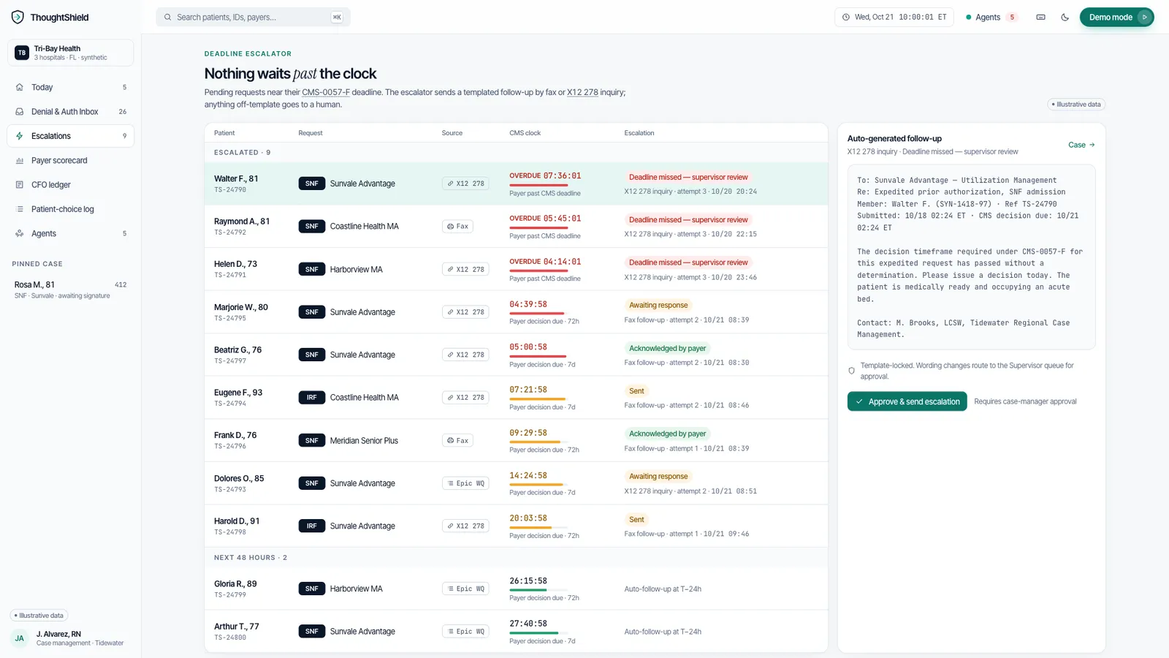Go to Payer scorecard page
Screen dimensions: 1169x658
pyautogui.click(x=71, y=161)
